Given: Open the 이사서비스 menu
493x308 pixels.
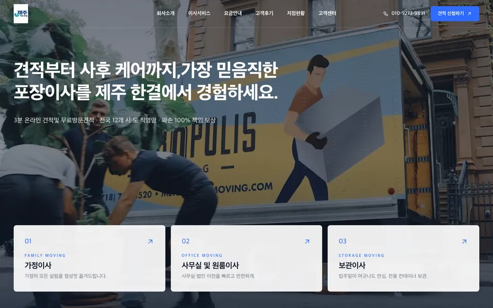Looking at the screenshot, I should (x=199, y=13).
